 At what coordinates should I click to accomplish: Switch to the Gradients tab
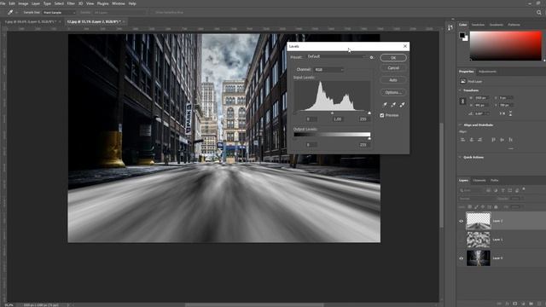[497, 25]
